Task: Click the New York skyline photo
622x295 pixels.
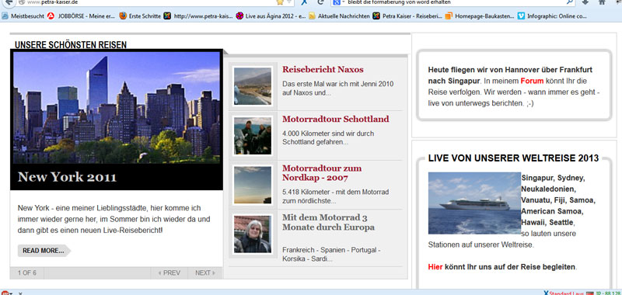Action: [116, 107]
